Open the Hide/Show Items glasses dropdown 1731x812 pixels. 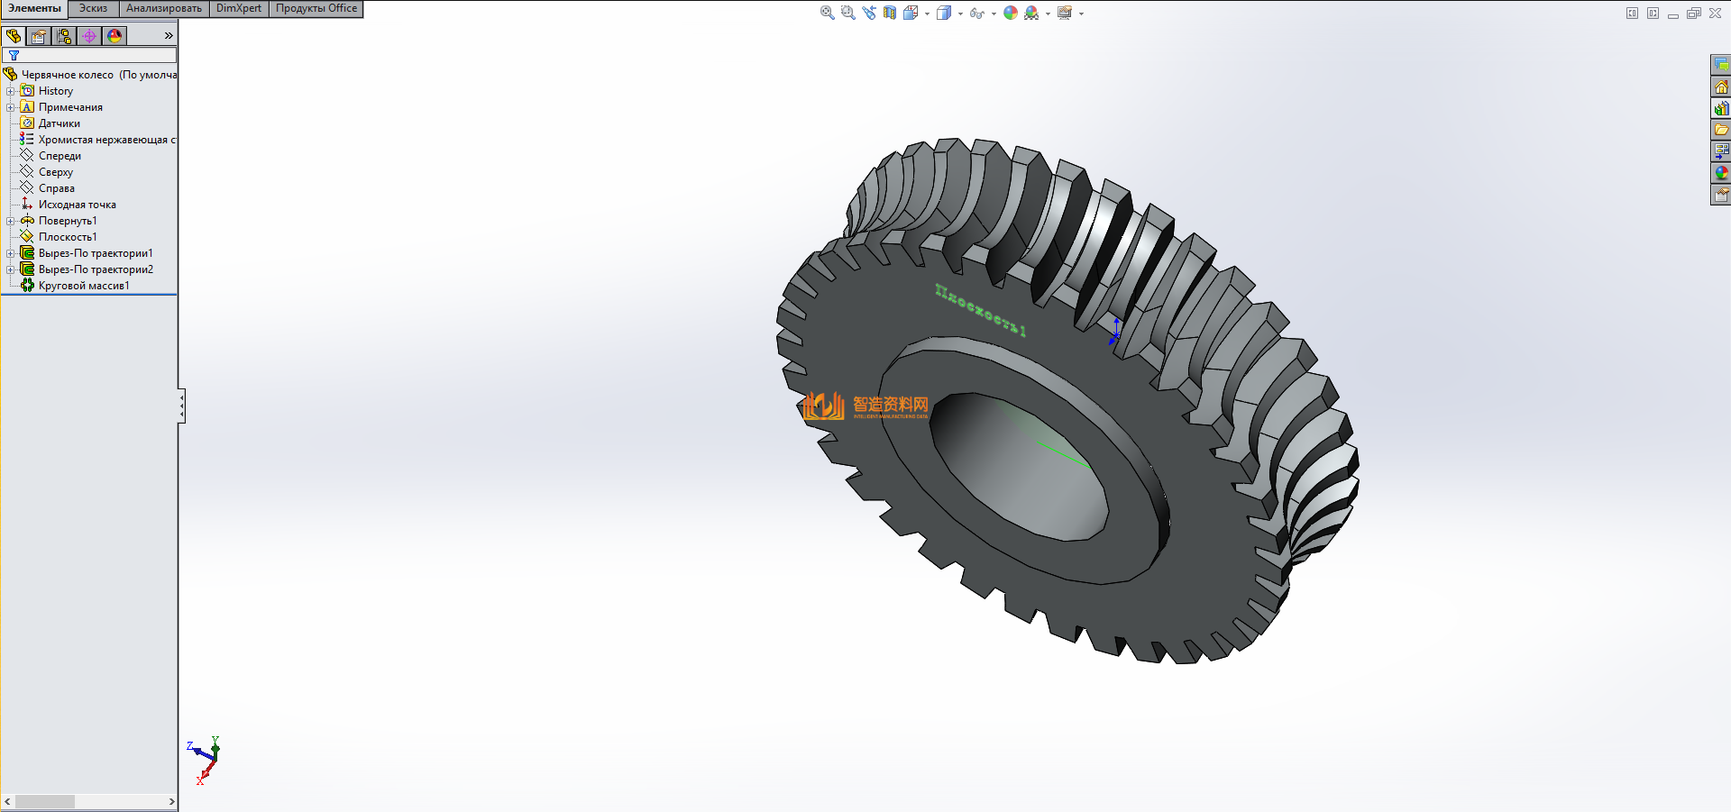pos(994,14)
